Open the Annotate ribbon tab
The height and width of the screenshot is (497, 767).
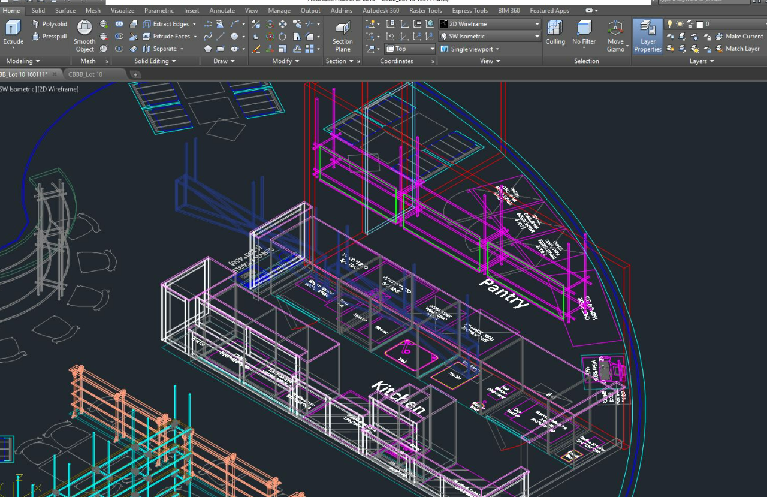click(x=222, y=10)
